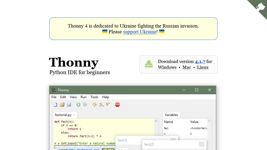This screenshot has width=267, height=150.
Task: Click the green Run script icon
Action: point(78,105)
